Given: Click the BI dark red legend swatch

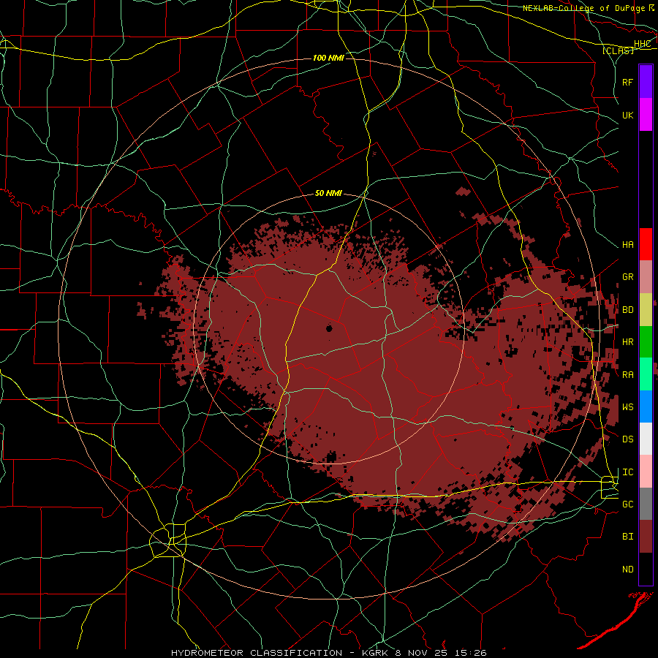Looking at the screenshot, I should point(646,537).
